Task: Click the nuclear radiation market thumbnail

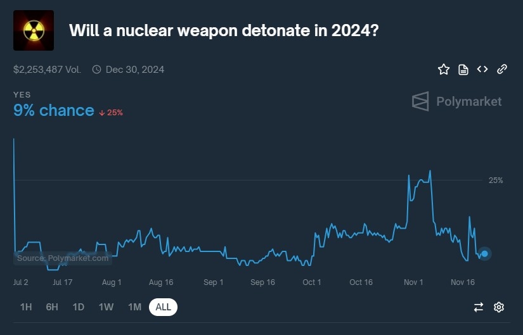Action: tap(34, 30)
